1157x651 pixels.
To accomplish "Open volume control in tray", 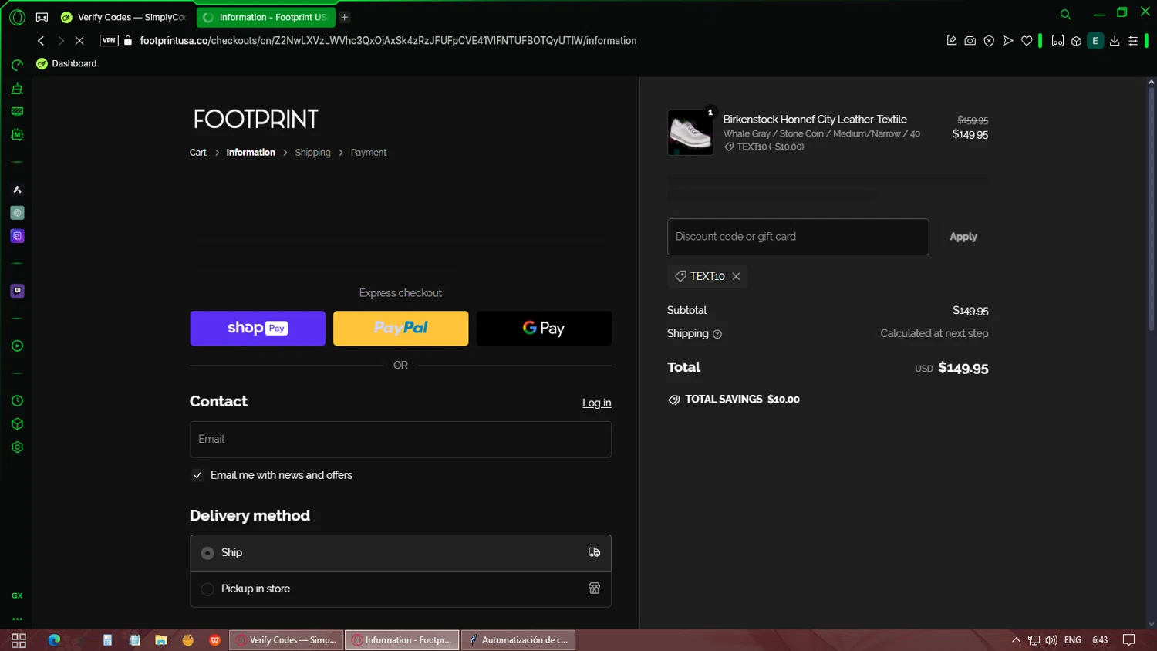I will (1051, 640).
